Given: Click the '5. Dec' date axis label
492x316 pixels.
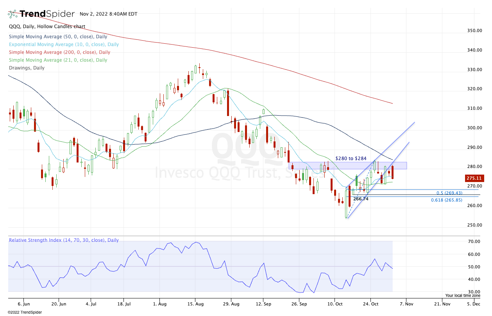Looking at the screenshot, I should click(x=474, y=303).
